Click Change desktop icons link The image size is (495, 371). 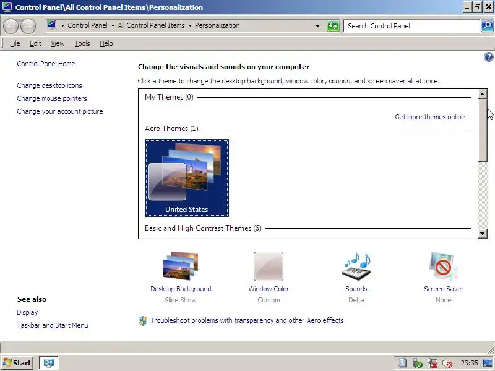tap(49, 85)
